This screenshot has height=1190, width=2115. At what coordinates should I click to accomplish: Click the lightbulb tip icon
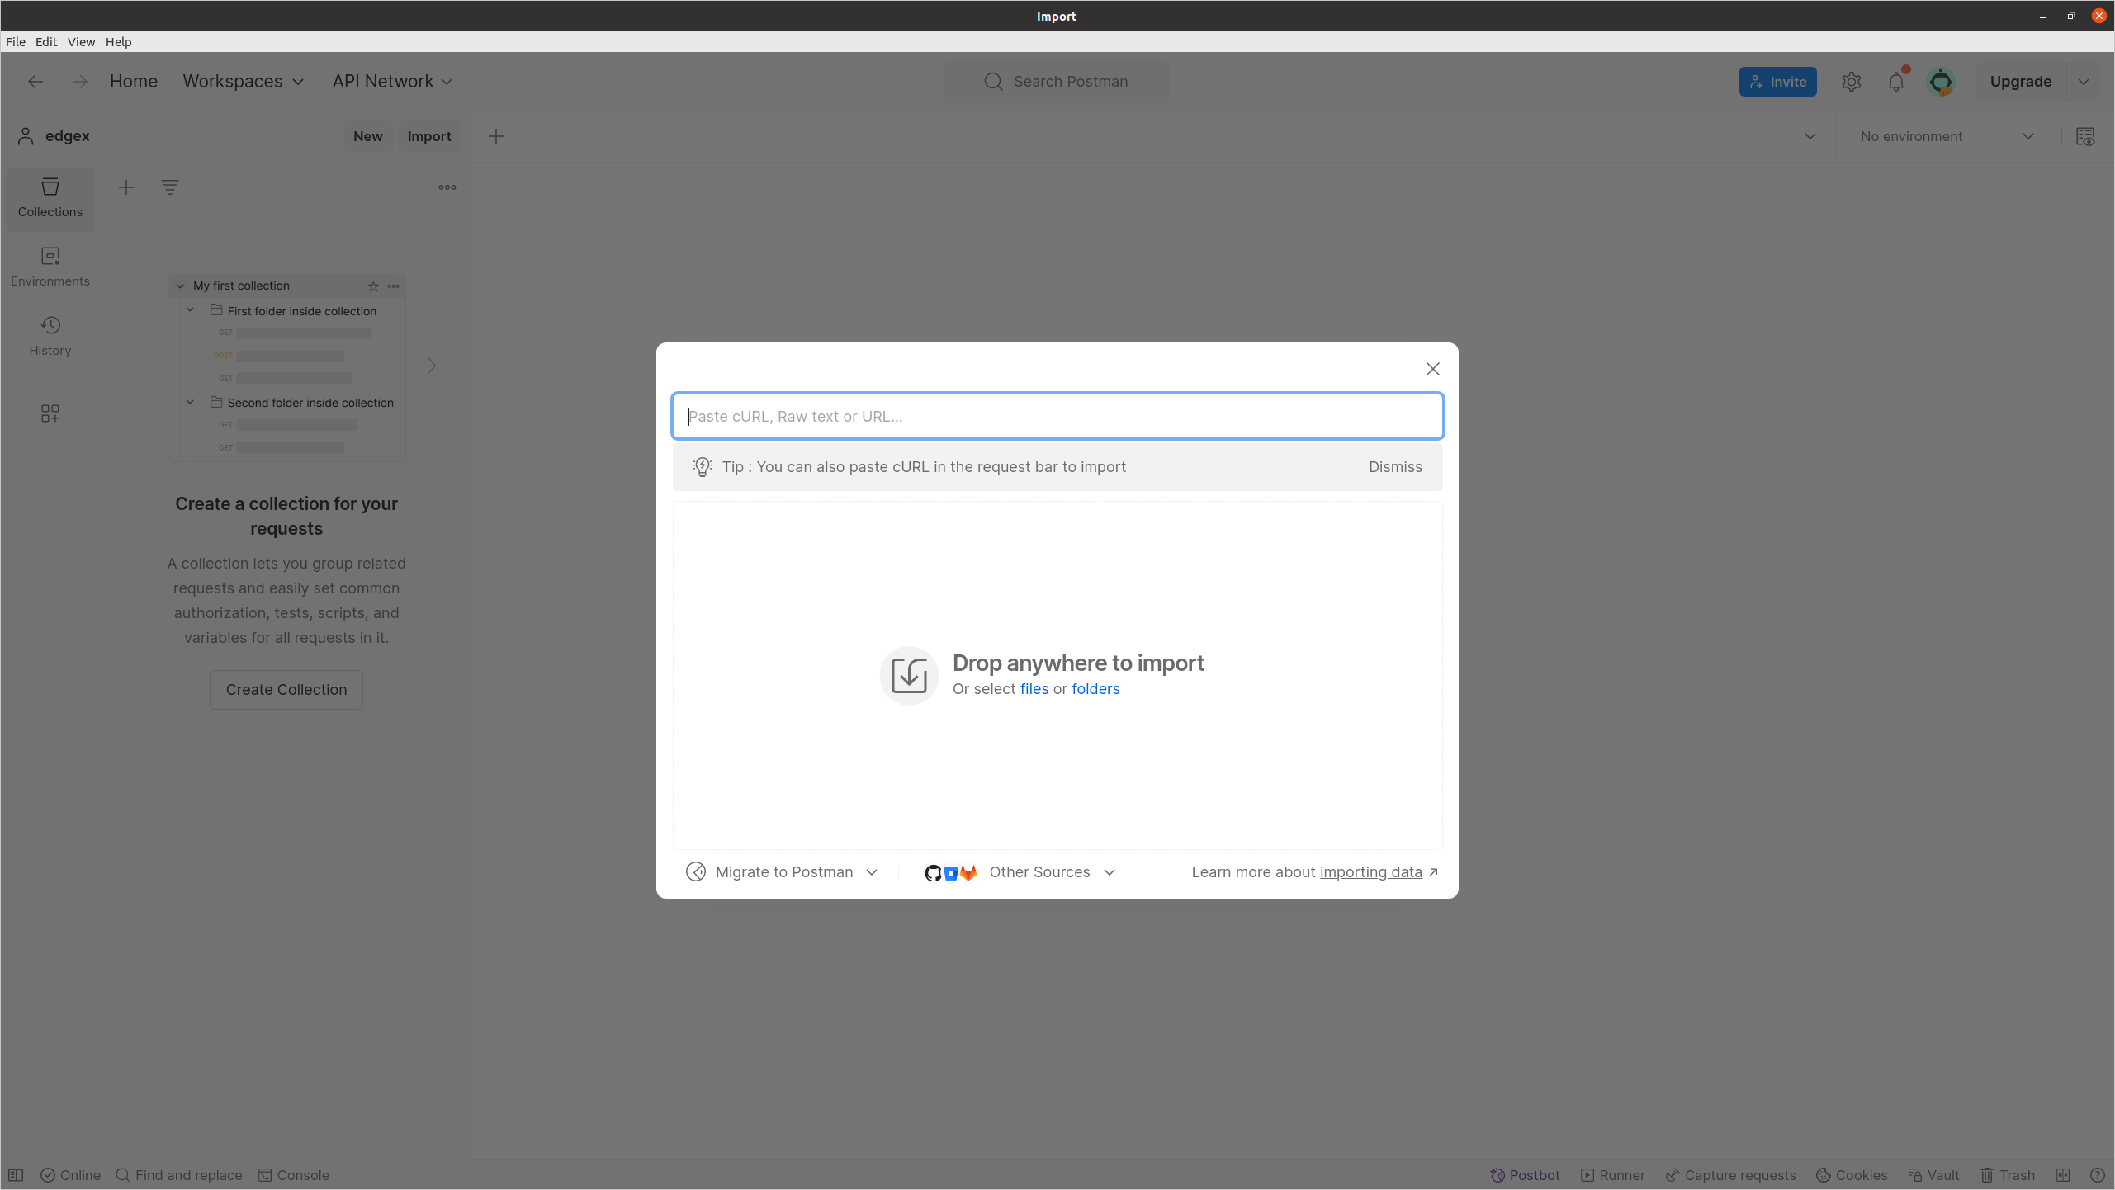tap(702, 467)
